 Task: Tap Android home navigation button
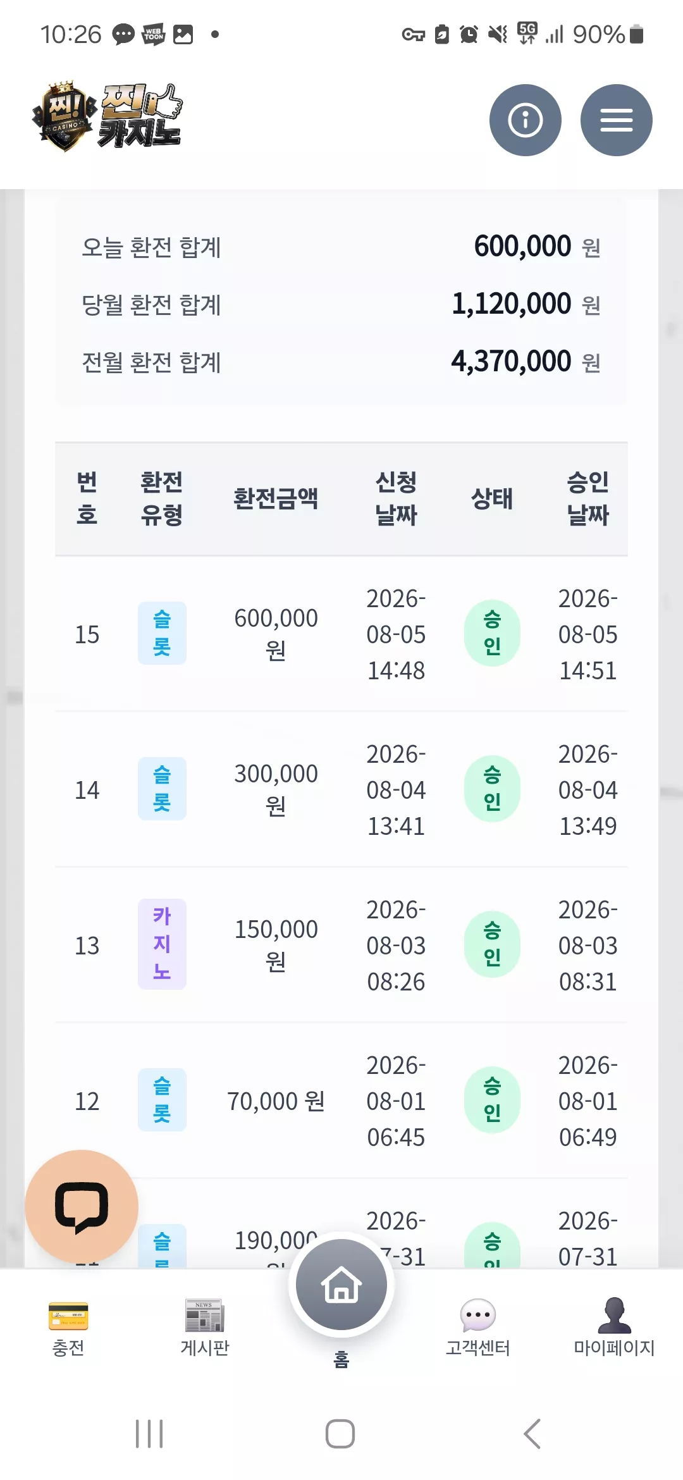(340, 1433)
